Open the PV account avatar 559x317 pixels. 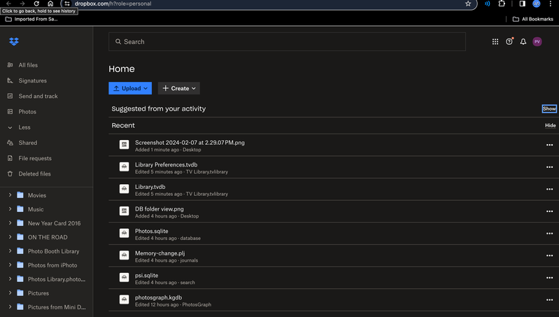537,42
